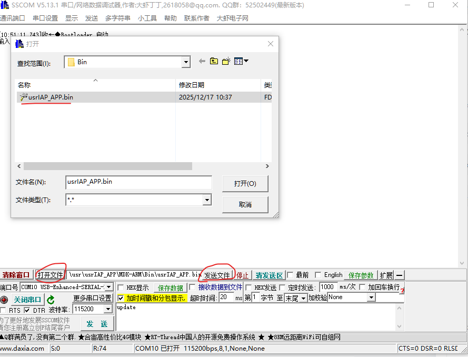Open the 帮助 menu

click(171, 18)
